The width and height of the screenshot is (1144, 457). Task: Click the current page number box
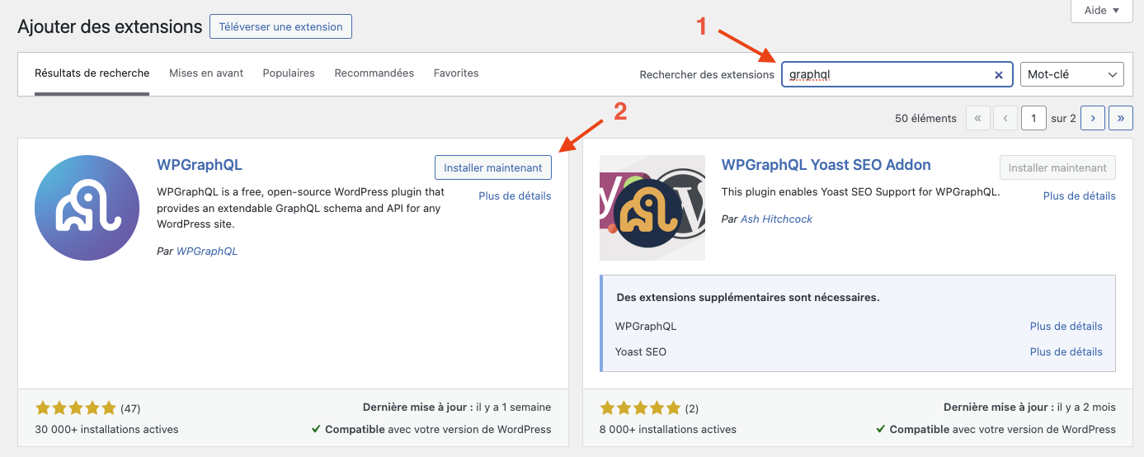coord(1033,118)
